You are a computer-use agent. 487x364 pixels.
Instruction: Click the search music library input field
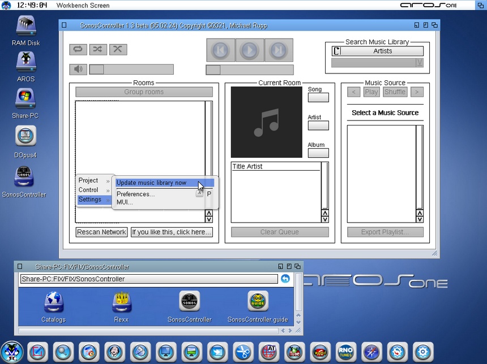(x=374, y=63)
